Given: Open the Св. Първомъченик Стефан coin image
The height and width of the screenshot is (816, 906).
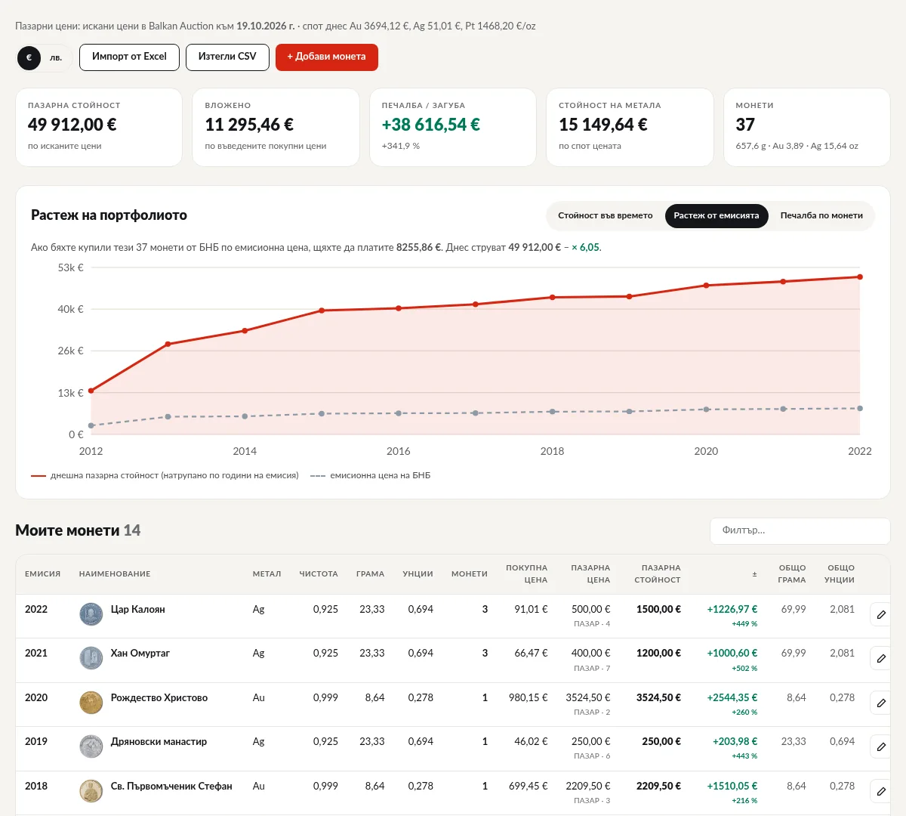Looking at the screenshot, I should tap(91, 791).
